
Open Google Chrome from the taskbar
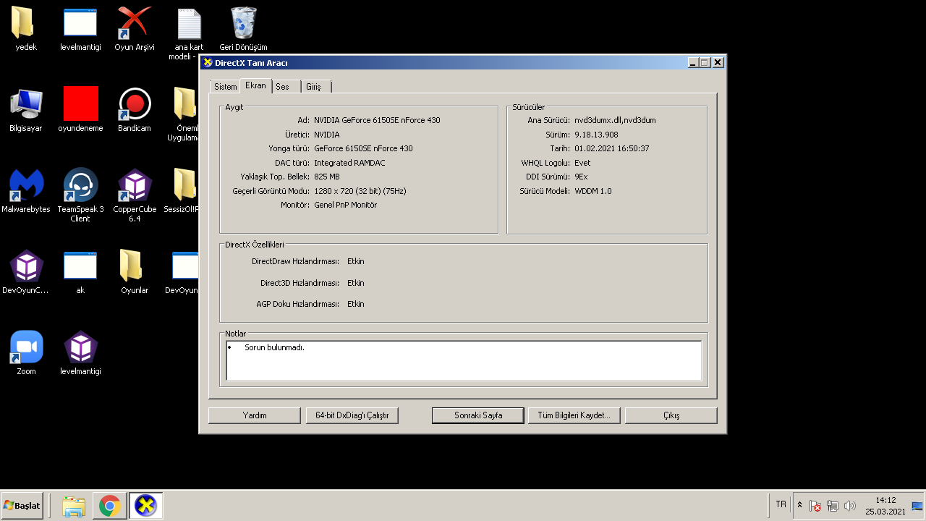click(110, 506)
